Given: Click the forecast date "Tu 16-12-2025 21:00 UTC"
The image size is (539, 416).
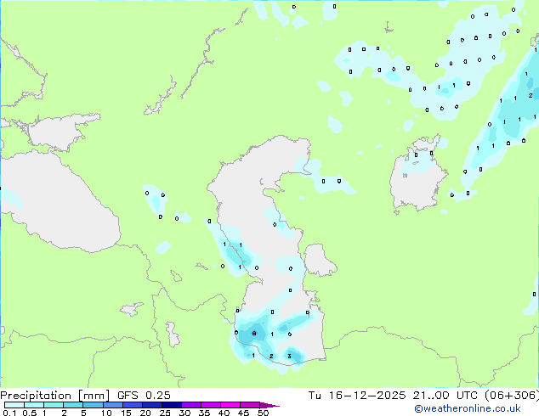Looking at the screenshot, I should coord(394,395).
